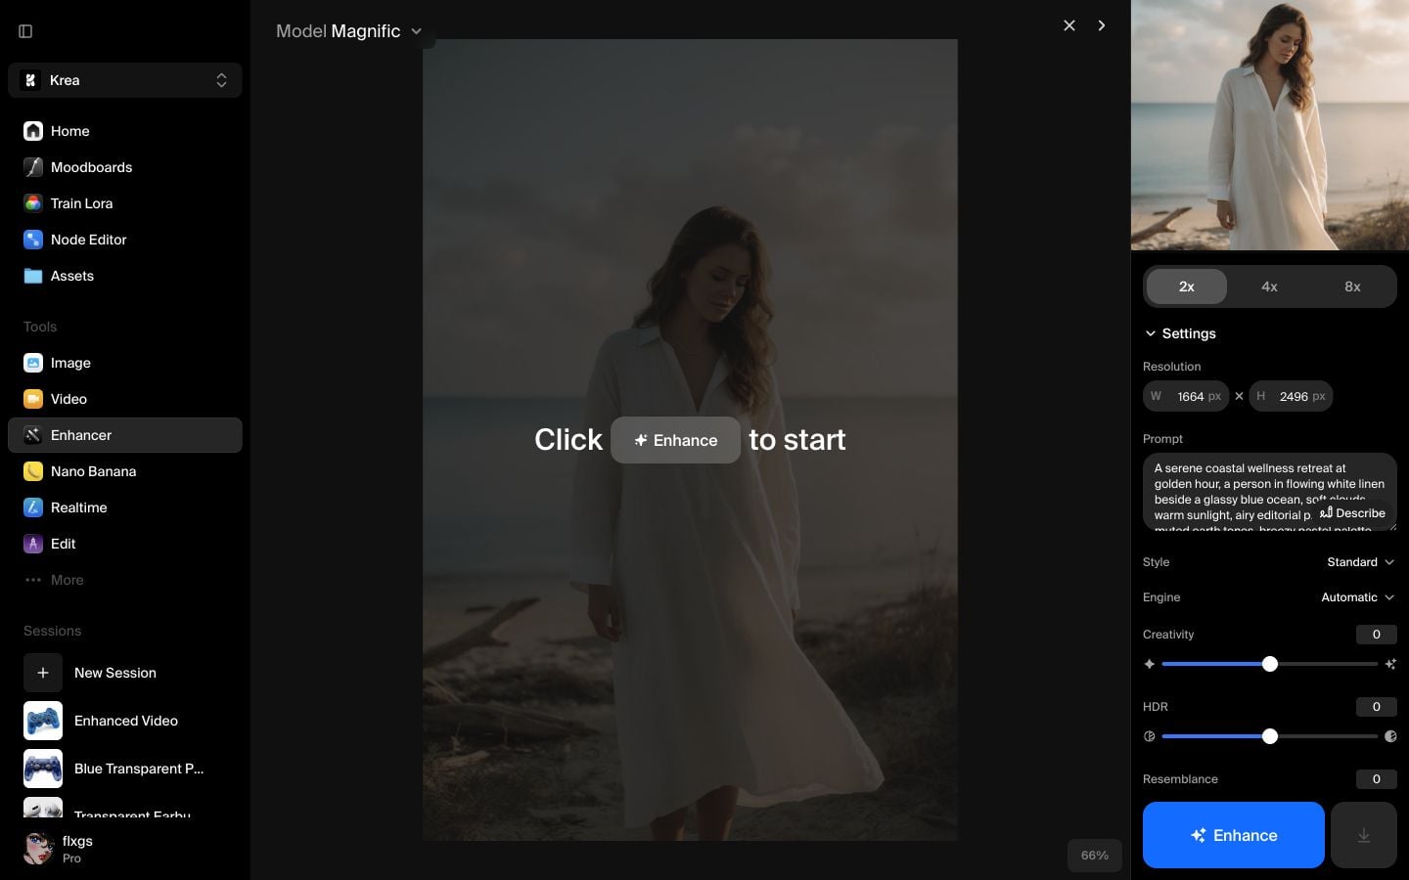Click the high HDR icon
This screenshot has width=1409, height=880.
[1390, 736]
